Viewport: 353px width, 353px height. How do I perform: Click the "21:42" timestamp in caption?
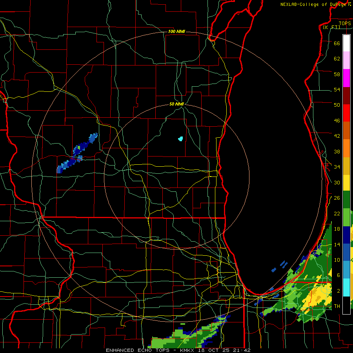(x=242, y=350)
